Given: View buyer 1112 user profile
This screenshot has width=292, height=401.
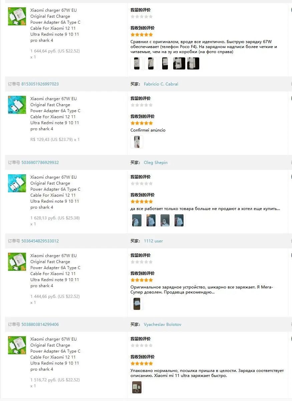Looking at the screenshot, I should [153, 241].
